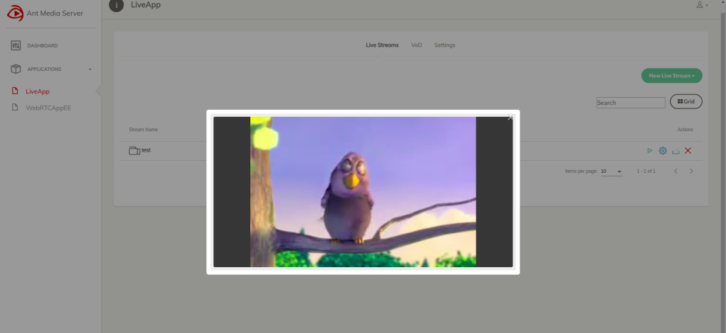Viewport: 726px width, 333px height.
Task: Open the Settings tab
Action: 445,45
